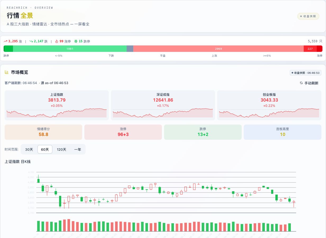Set time range to 一年

pos(77,149)
